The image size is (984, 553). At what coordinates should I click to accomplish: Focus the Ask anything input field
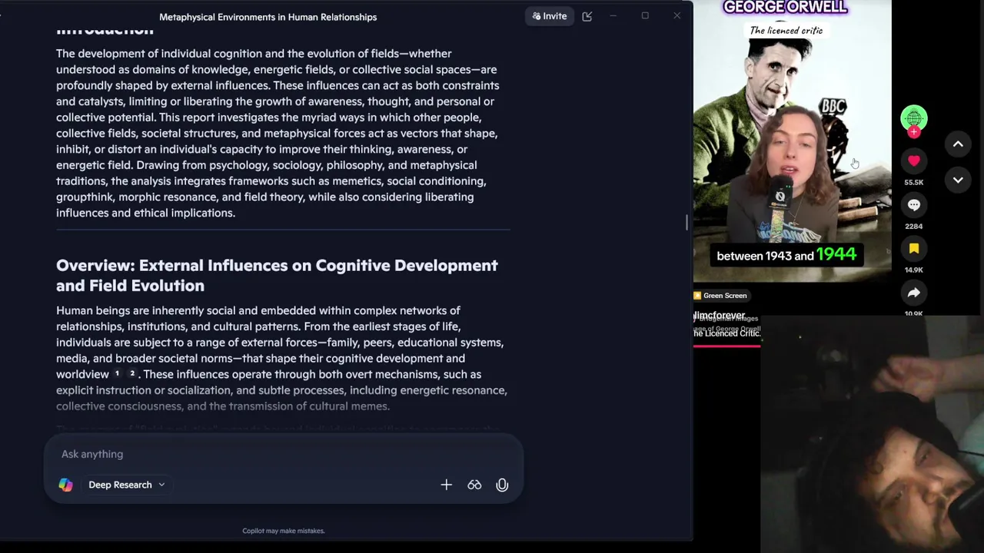283,454
